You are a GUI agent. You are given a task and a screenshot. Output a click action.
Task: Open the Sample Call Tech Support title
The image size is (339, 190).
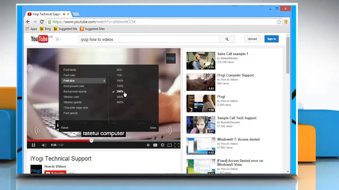coord(237,118)
